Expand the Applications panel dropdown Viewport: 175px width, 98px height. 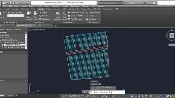point(74,22)
